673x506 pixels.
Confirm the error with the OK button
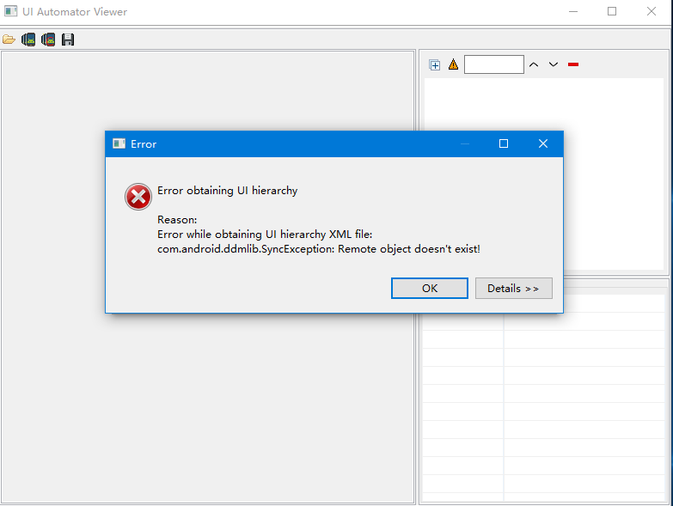pos(430,288)
